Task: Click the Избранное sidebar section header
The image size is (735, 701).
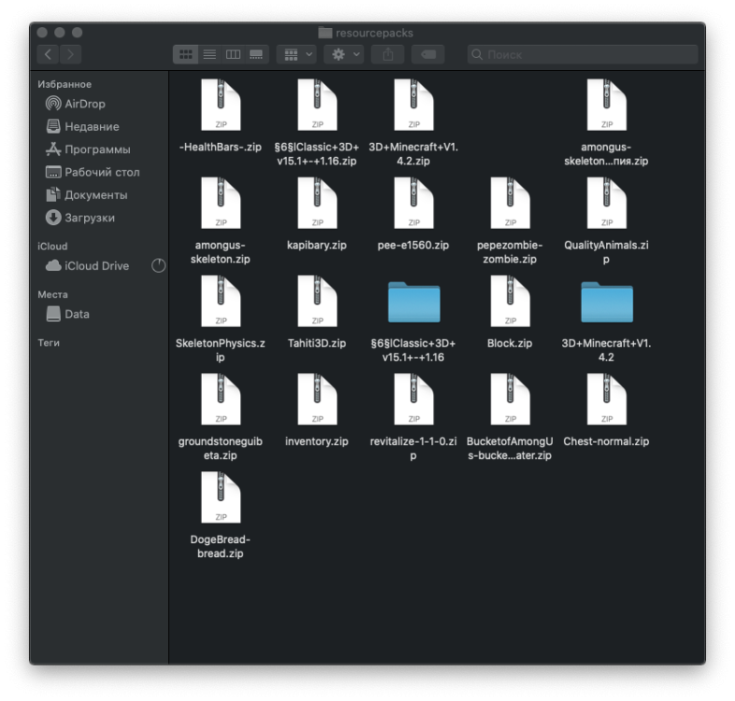Action: tap(65, 84)
